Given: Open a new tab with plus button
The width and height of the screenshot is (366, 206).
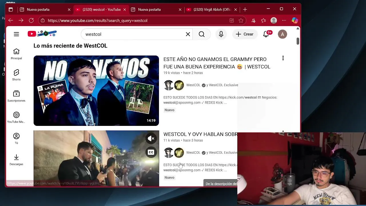Looking at the screenshot, I should (x=245, y=9).
